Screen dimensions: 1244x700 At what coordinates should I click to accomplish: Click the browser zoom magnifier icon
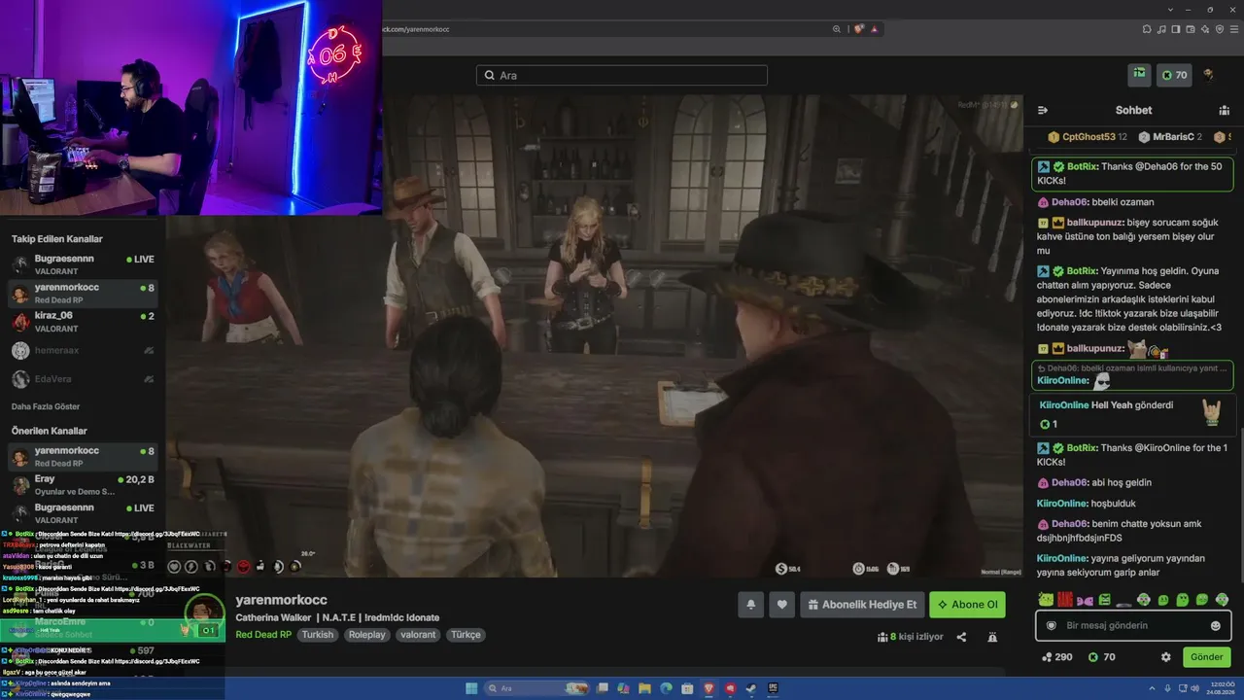pyautogui.click(x=837, y=29)
